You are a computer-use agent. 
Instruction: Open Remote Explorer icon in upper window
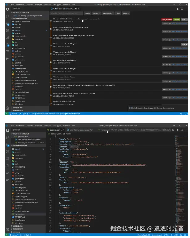[x=7, y=37]
